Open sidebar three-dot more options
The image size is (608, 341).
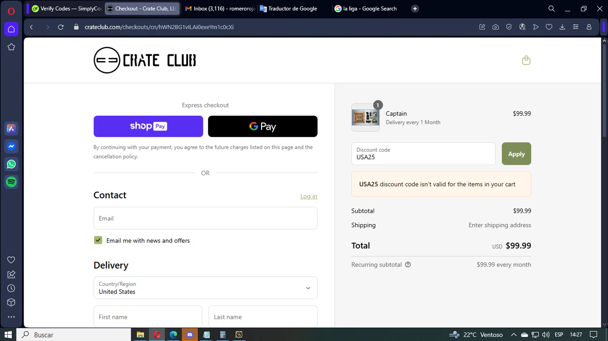pos(11,317)
